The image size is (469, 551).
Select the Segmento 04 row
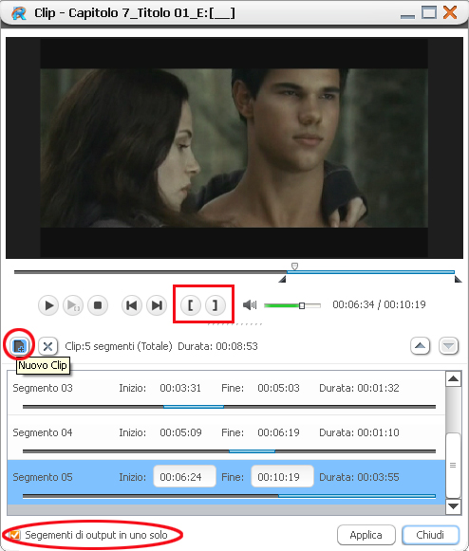click(x=226, y=437)
